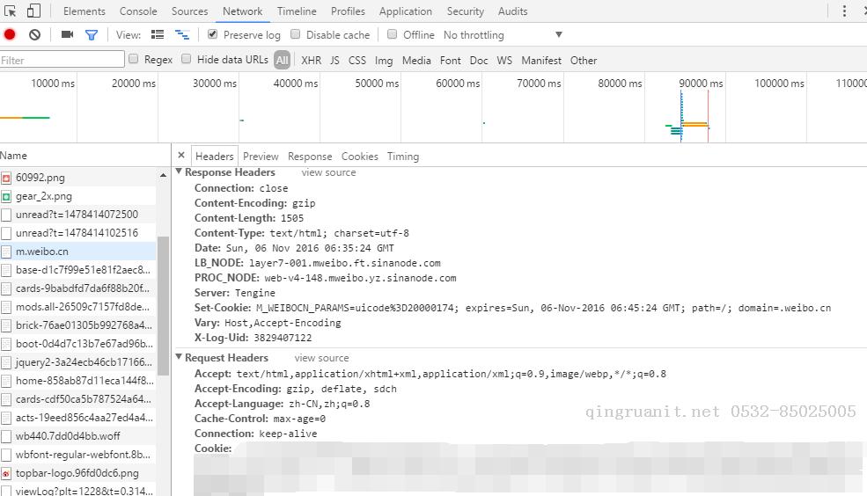Click the Filter text input field
Image resolution: width=867 pixels, height=496 pixels.
click(x=62, y=60)
